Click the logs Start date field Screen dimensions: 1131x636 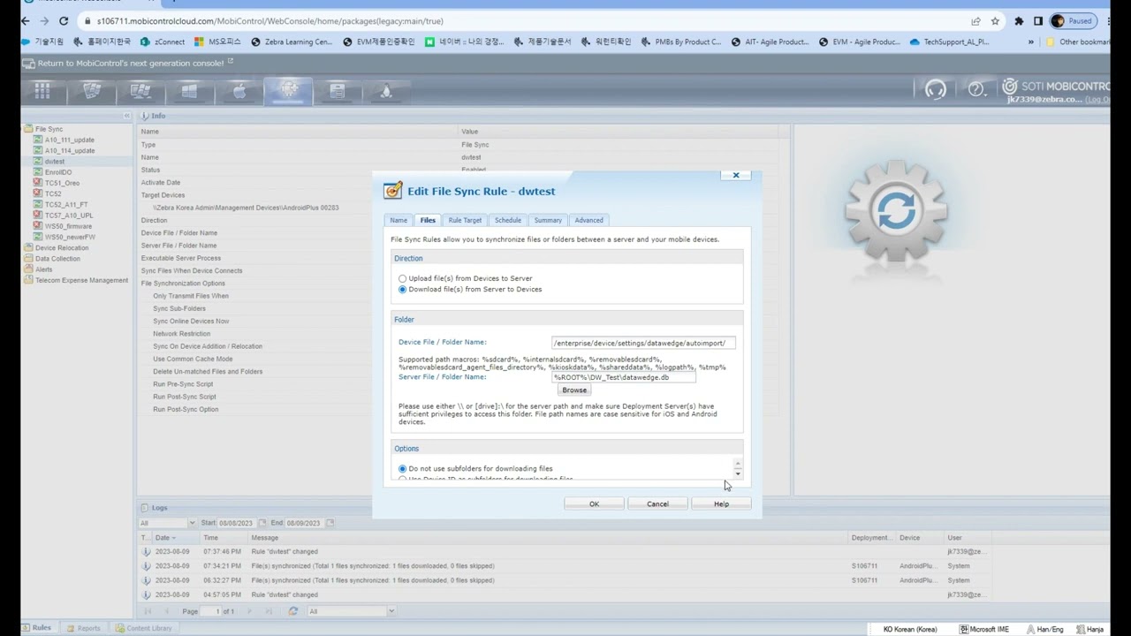click(x=235, y=523)
